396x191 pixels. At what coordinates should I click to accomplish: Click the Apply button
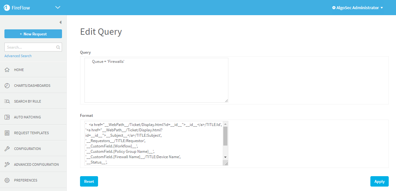[379, 182]
